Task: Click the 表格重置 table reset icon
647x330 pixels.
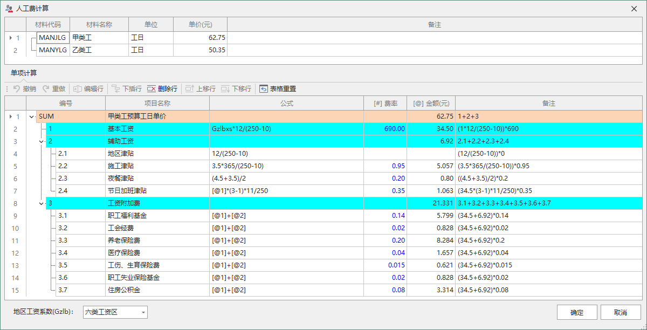Action: coord(264,89)
